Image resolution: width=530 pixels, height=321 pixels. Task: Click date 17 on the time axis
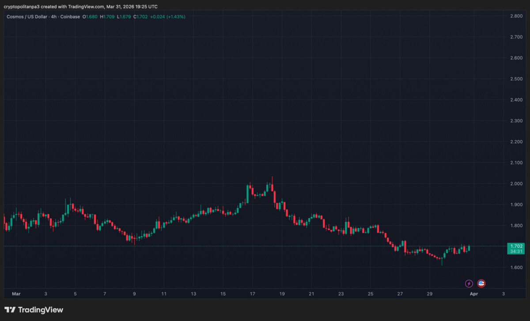252,294
